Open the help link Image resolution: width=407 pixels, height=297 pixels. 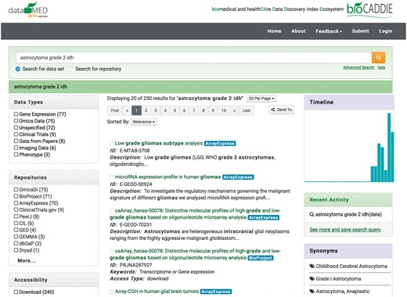381,67
